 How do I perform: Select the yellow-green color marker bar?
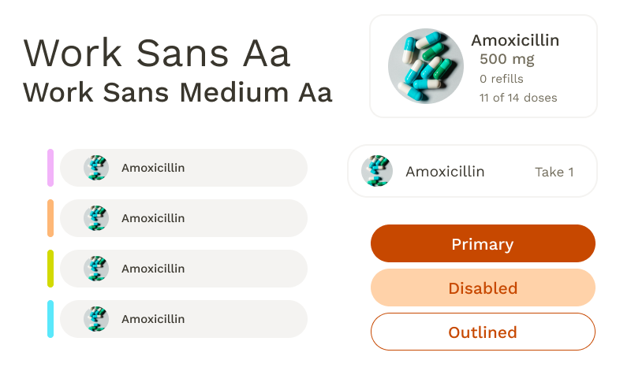coord(50,269)
